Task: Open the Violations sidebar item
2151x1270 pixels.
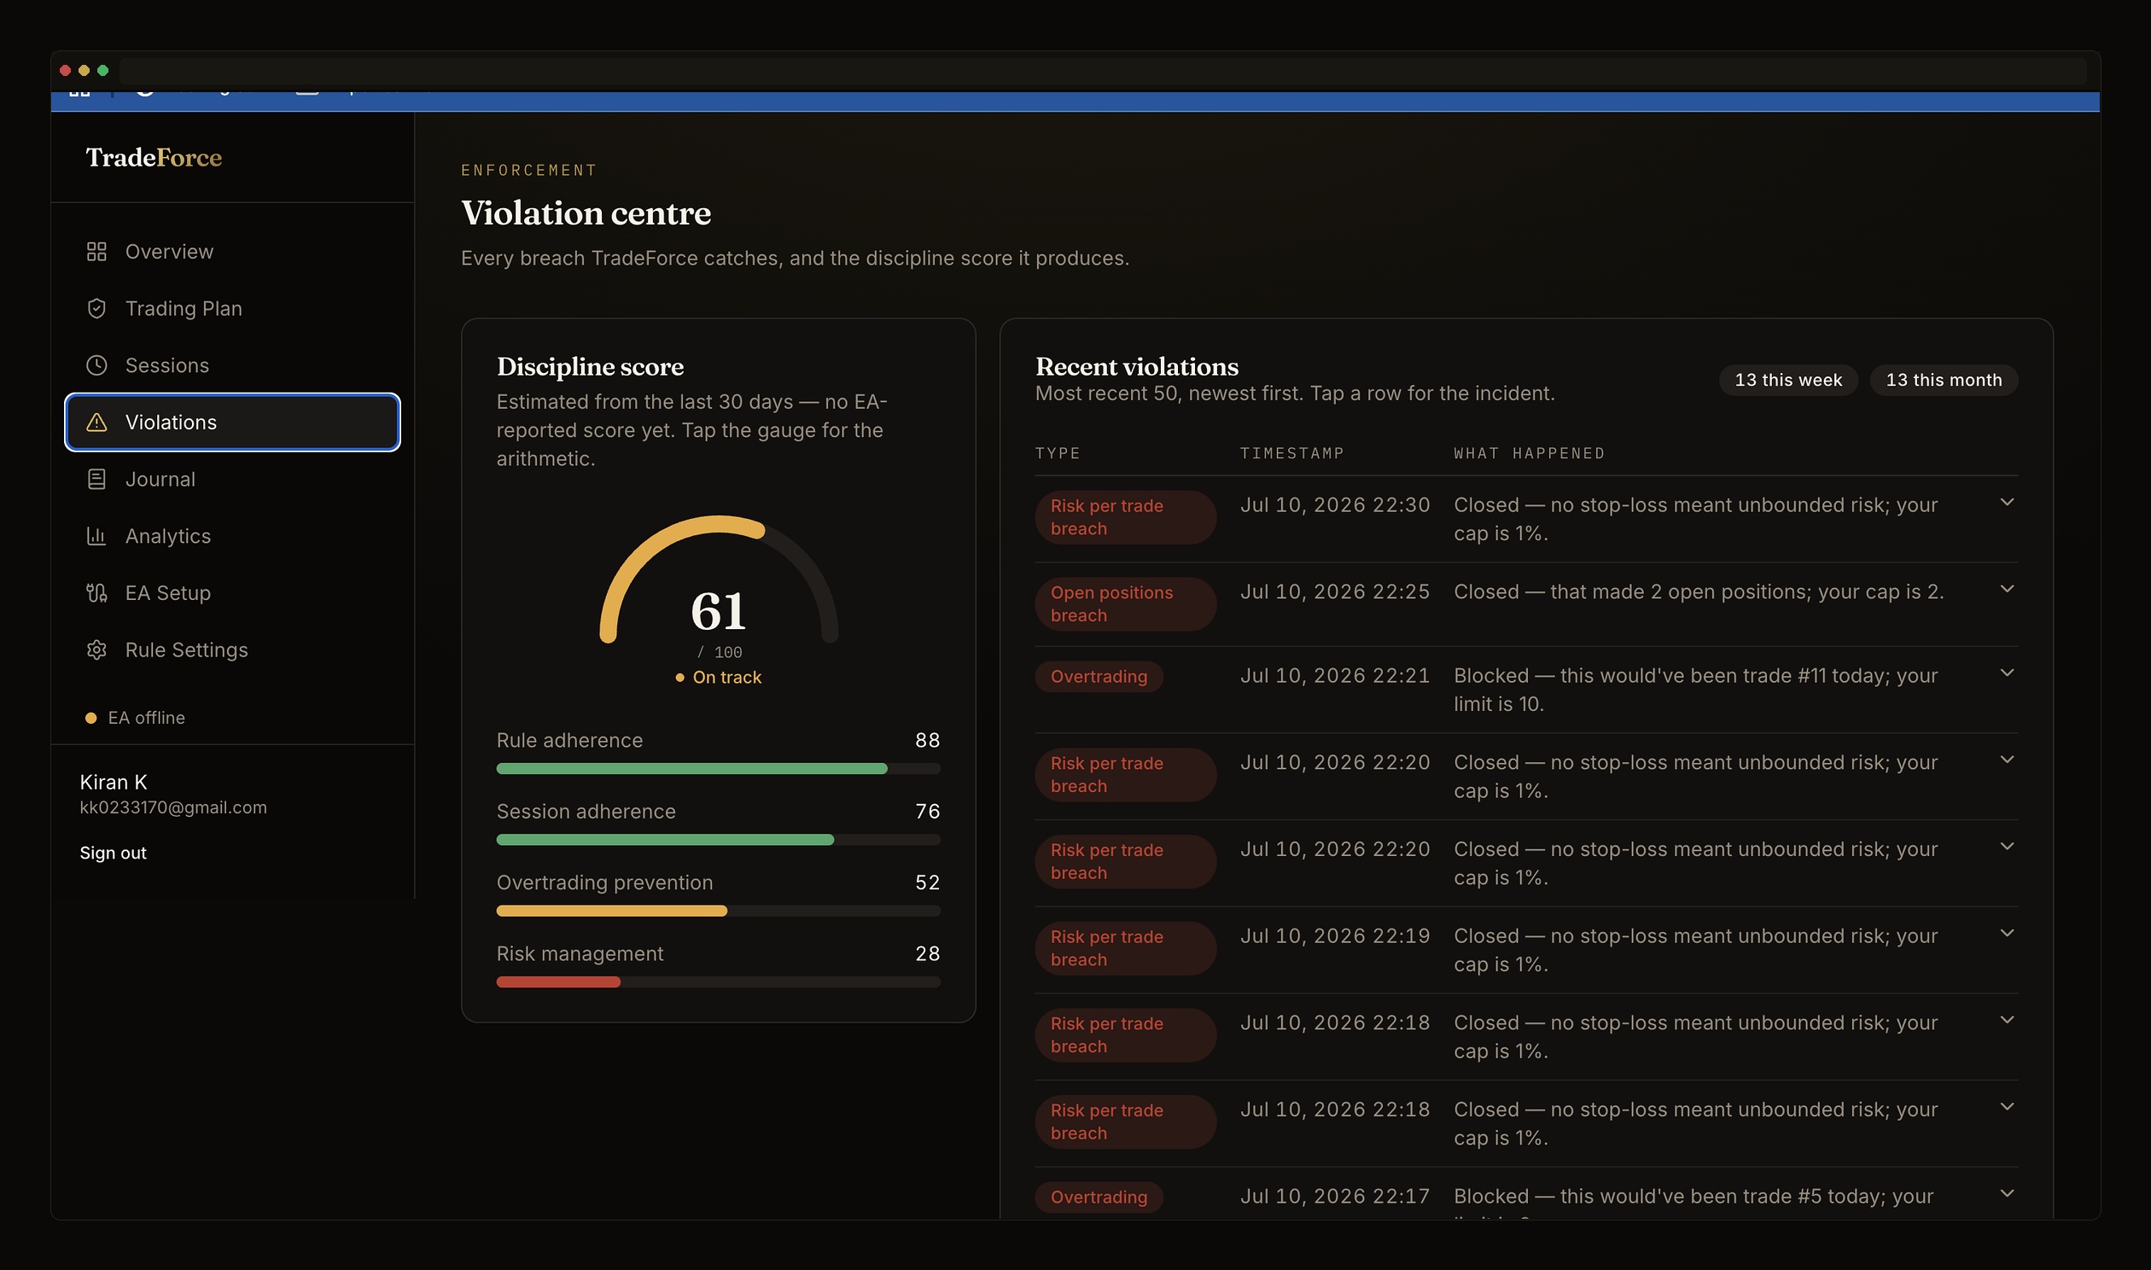Action: (233, 422)
